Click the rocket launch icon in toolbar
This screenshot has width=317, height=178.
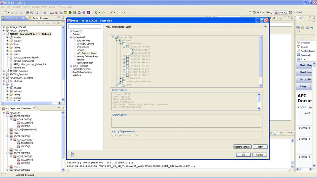tap(111, 13)
